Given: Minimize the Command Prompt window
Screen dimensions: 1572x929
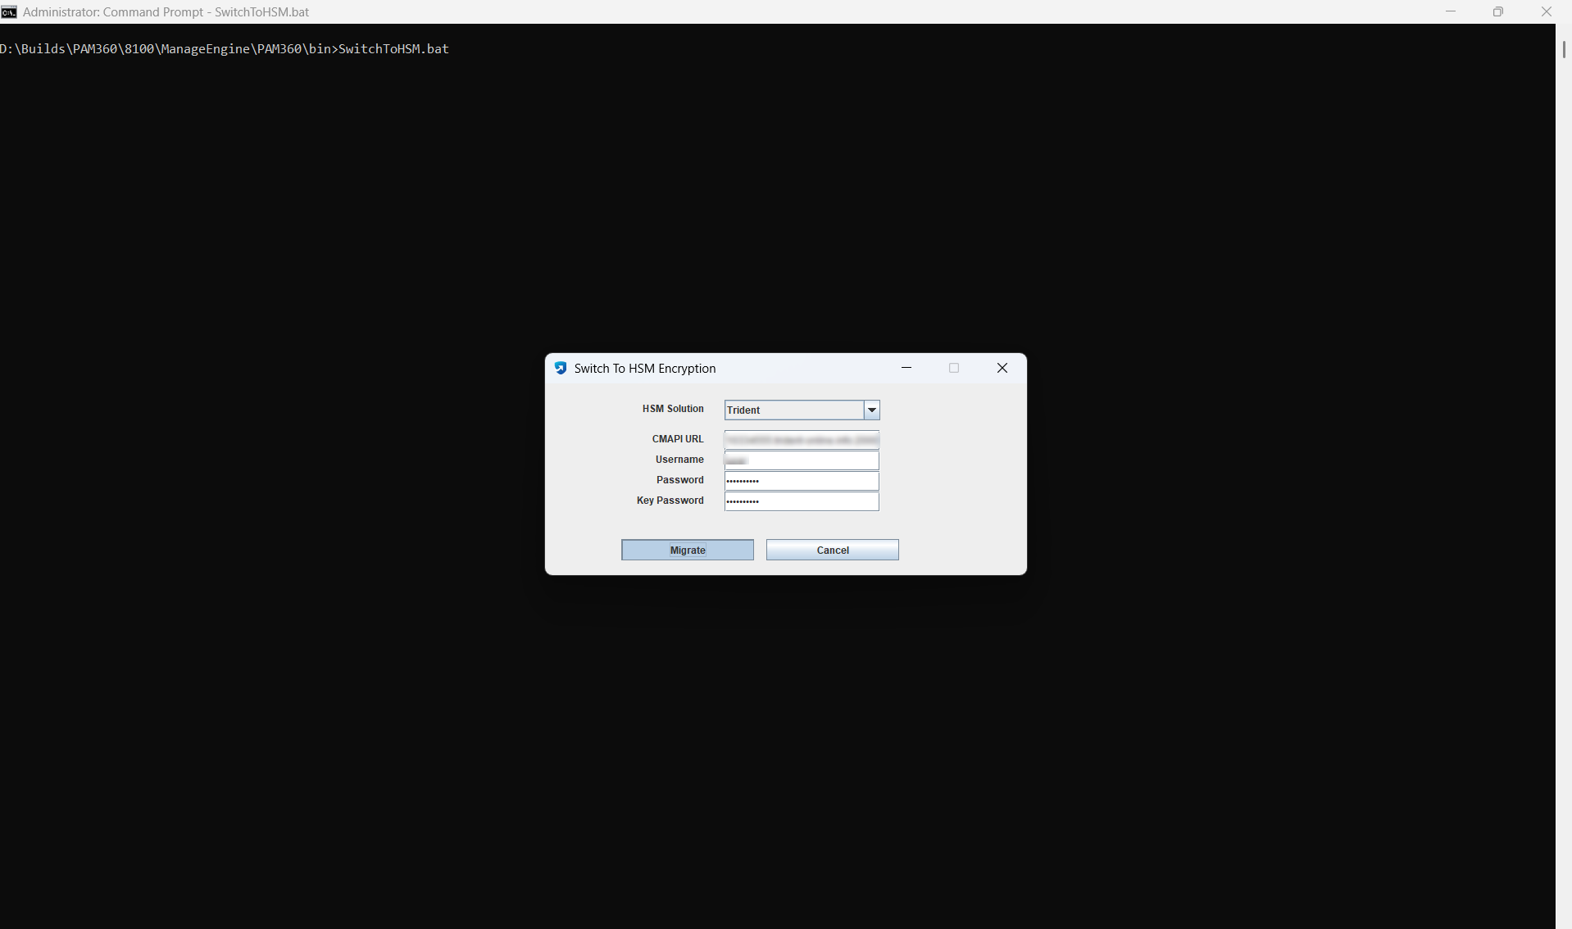Looking at the screenshot, I should tap(1451, 11).
